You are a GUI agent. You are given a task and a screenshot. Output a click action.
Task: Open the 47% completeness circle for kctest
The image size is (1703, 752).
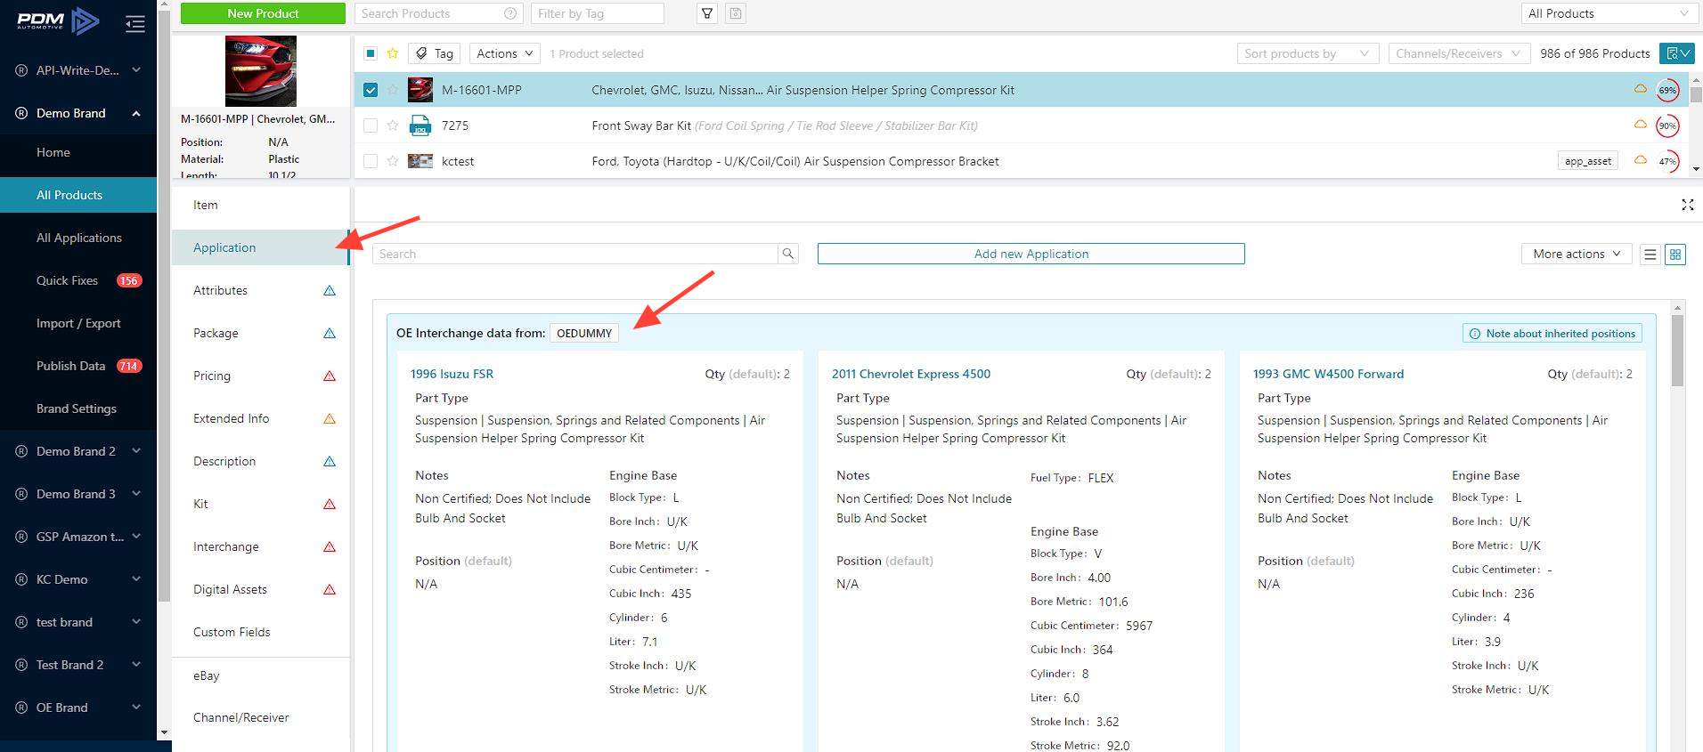pos(1667,161)
